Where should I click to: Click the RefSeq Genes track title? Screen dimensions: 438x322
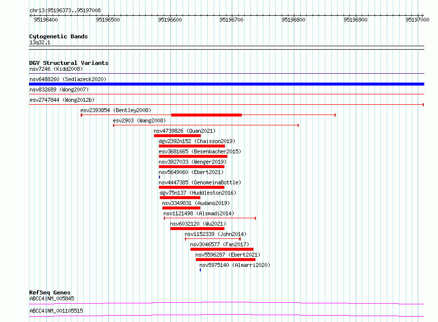(x=50, y=293)
